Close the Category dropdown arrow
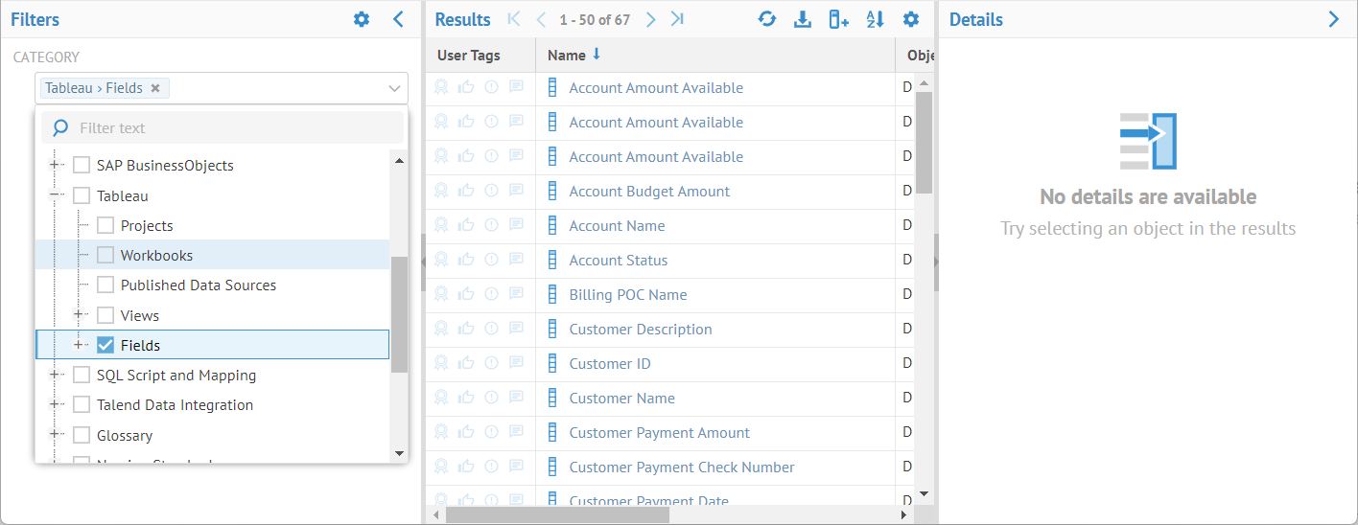1358x525 pixels. 394,88
